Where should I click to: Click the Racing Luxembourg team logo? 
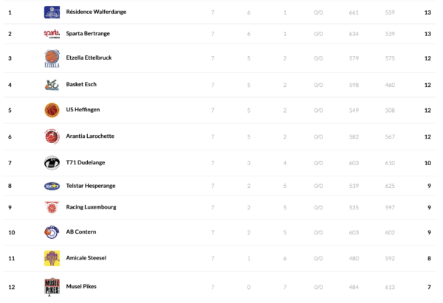[x=52, y=208]
